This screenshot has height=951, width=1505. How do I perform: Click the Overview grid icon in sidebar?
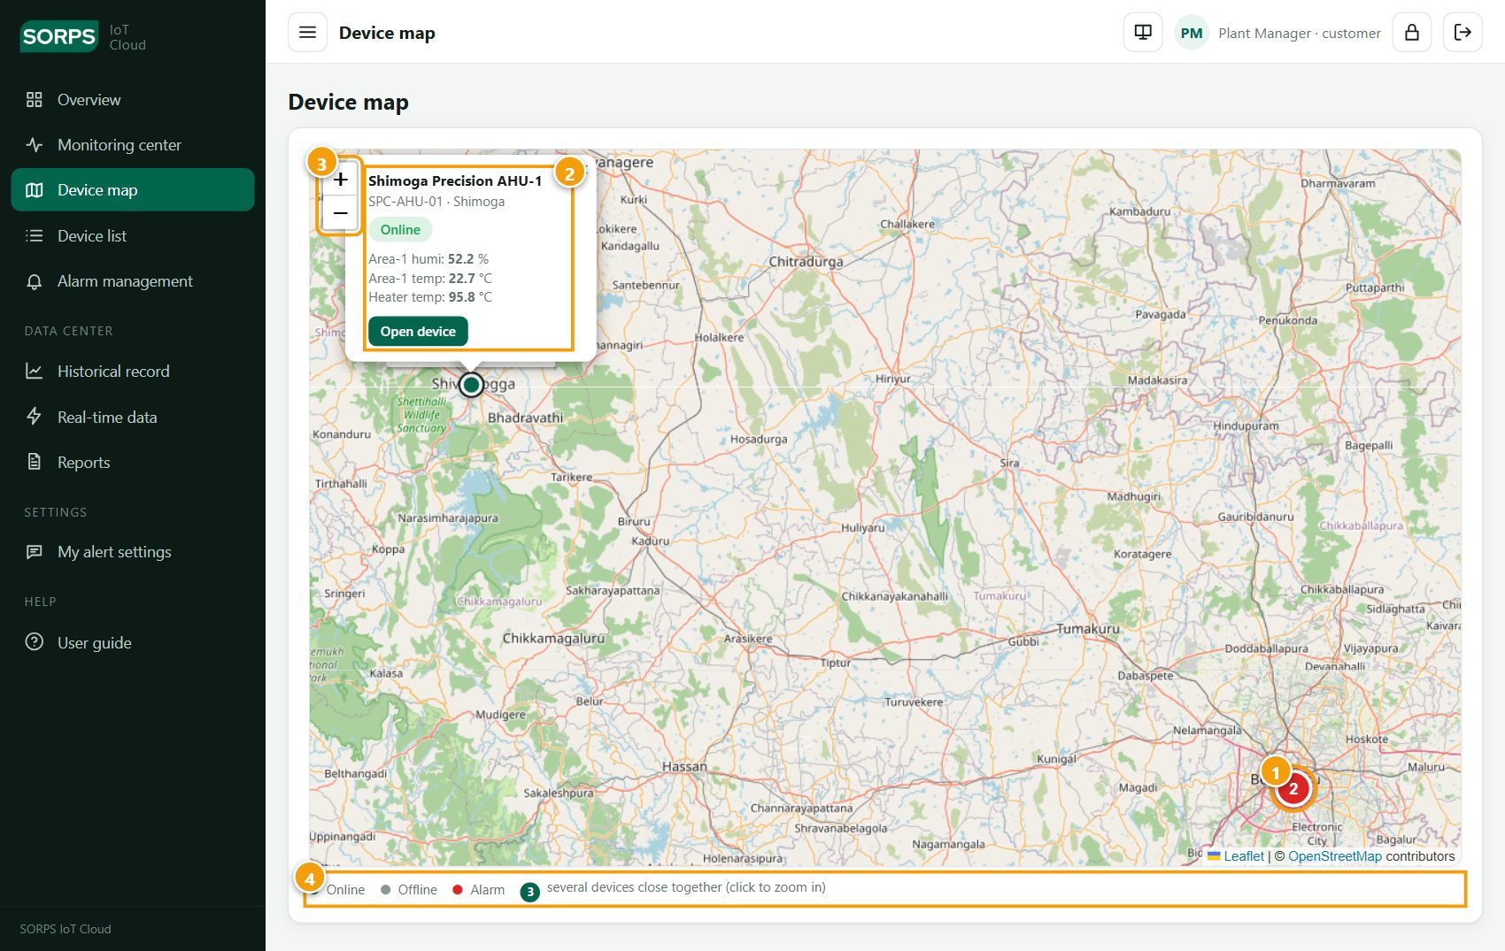coord(35,100)
